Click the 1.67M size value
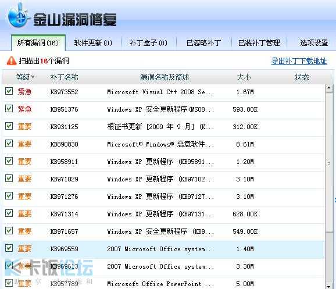336x289 pixels. point(245,92)
